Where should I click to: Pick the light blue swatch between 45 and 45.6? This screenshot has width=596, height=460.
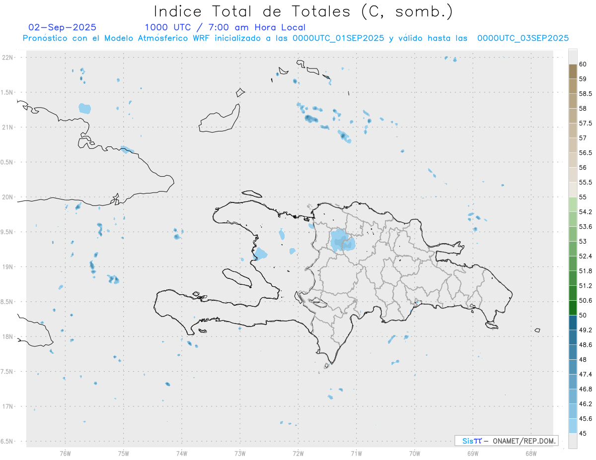pyautogui.click(x=573, y=426)
